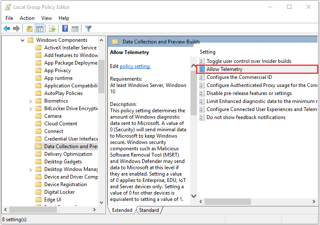Click the Setting column header
Image resolution: width=320 pixels, height=225 pixels.
click(x=207, y=52)
